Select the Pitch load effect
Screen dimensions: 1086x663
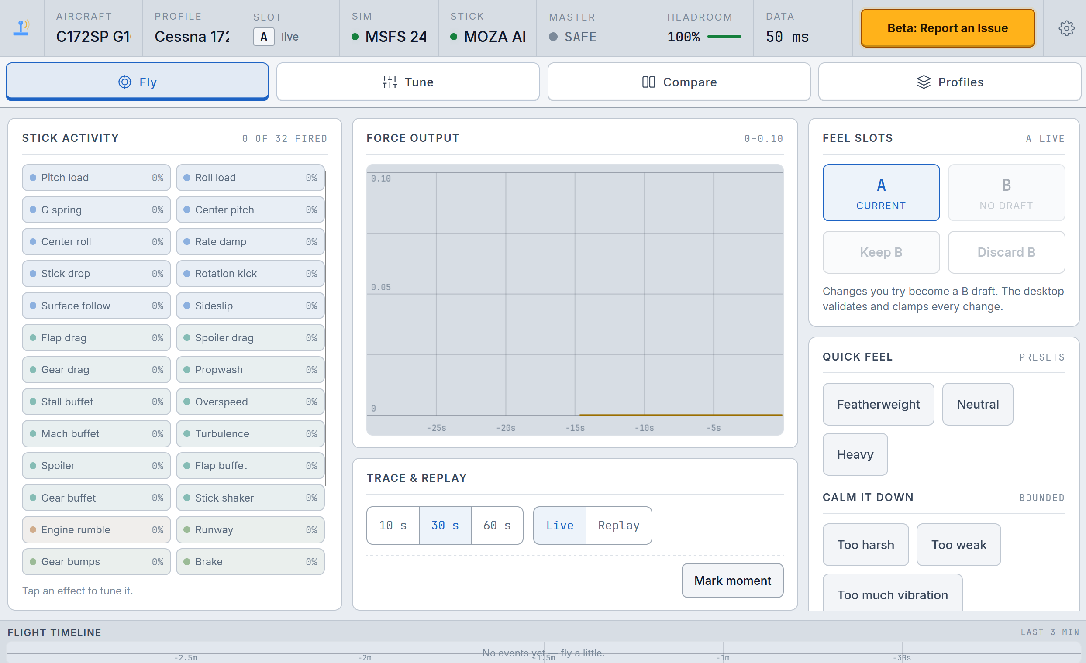(96, 178)
